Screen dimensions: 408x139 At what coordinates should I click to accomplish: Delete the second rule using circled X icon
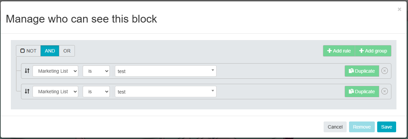[x=385, y=92]
